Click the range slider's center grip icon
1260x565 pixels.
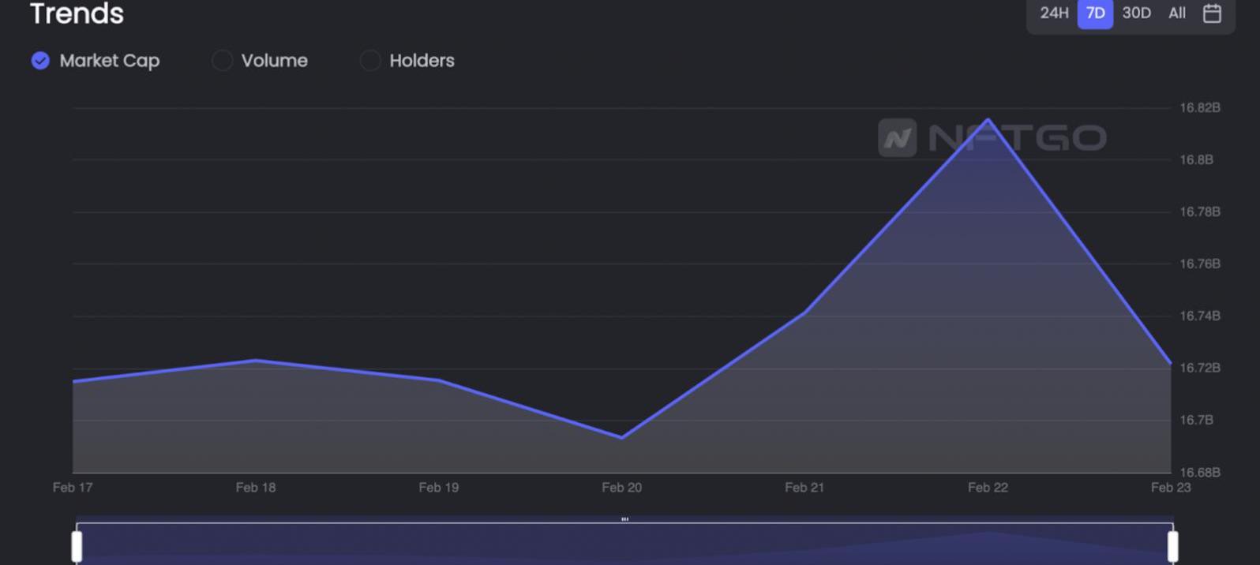624,519
